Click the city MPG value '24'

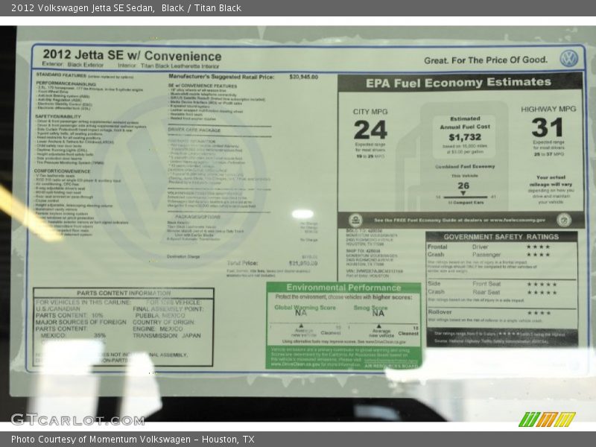[x=370, y=130]
